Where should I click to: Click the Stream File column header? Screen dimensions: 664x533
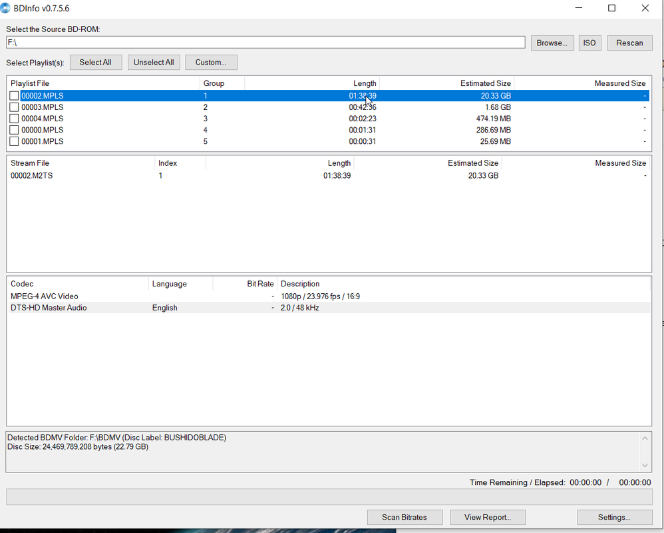pyautogui.click(x=81, y=163)
